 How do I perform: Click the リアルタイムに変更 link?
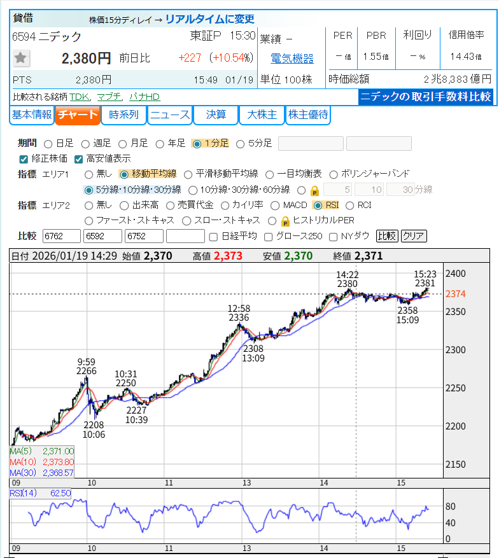coord(210,19)
